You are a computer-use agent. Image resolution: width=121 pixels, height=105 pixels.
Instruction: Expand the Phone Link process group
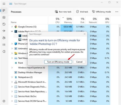pyautogui.click(x=12, y=44)
